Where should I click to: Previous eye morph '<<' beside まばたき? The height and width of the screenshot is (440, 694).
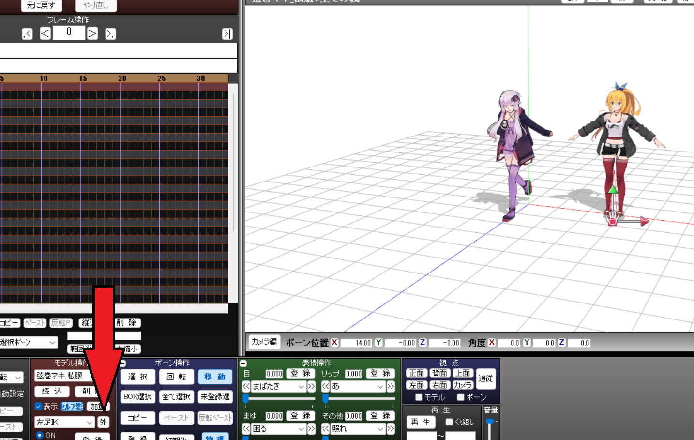click(246, 386)
